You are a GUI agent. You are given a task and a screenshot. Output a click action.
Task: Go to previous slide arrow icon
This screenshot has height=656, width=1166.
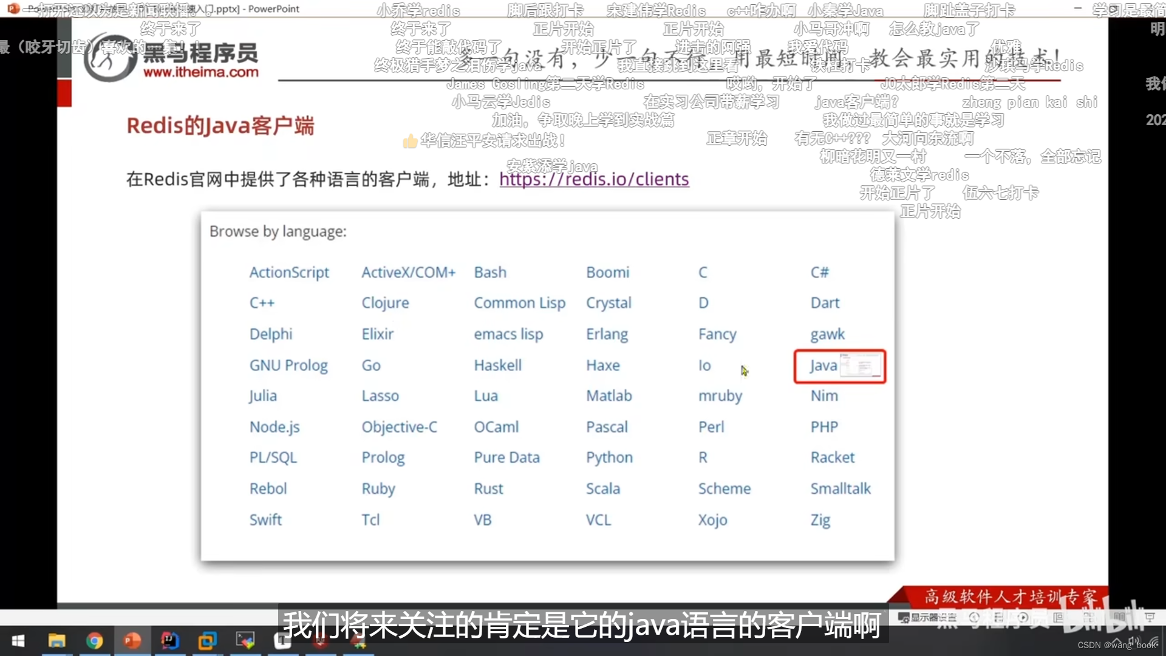point(975,618)
